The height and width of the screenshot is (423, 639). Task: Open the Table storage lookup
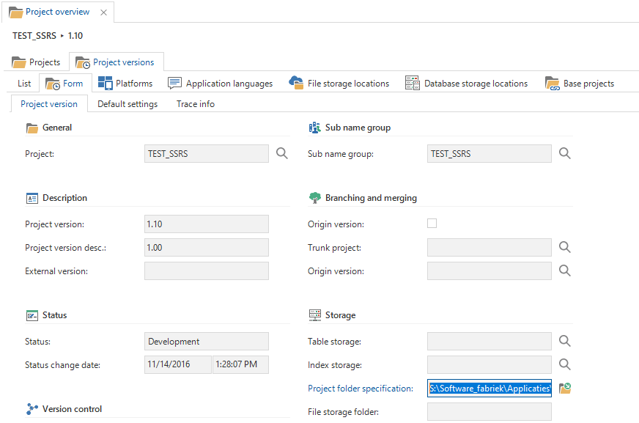tap(565, 341)
